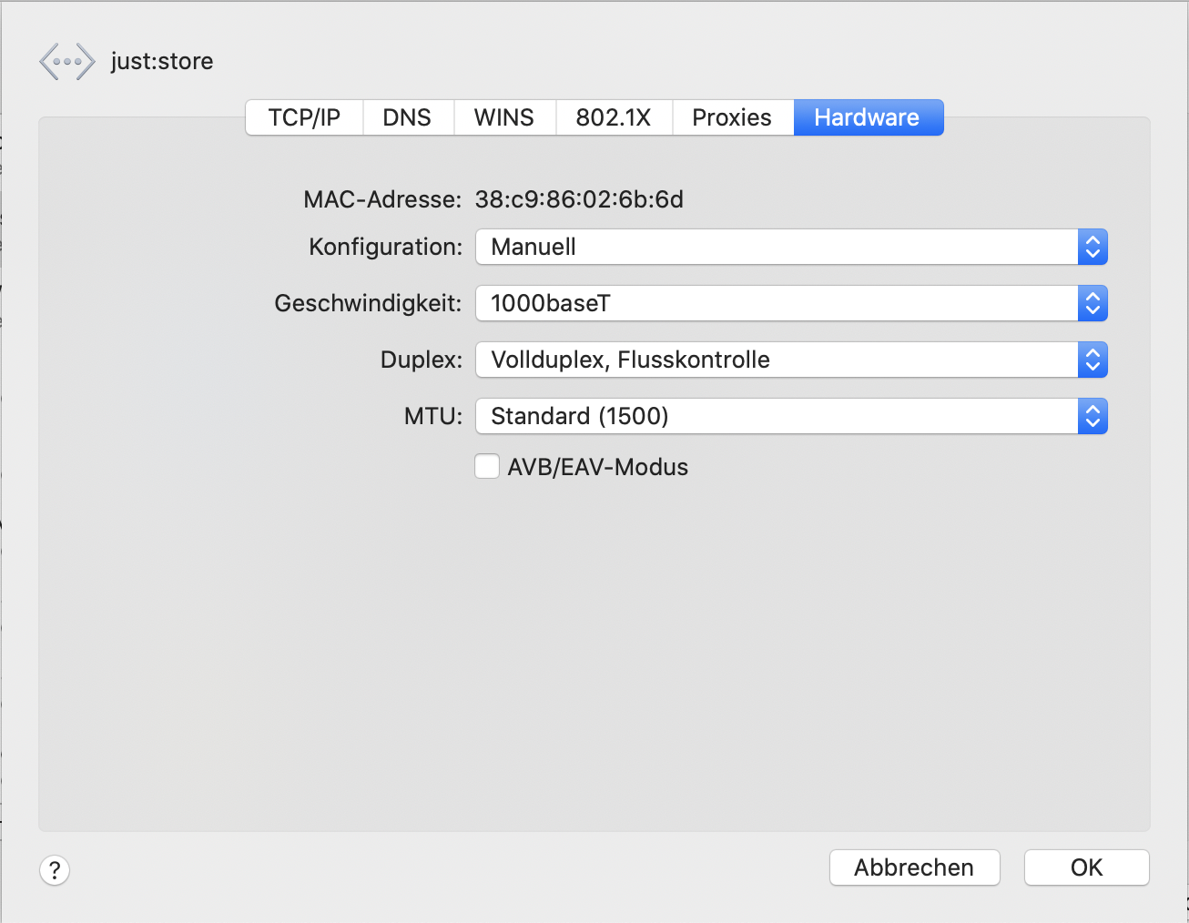This screenshot has height=923, width=1189.
Task: Open the Konfiguration dropdown set to Manuell
Action: [x=791, y=247]
